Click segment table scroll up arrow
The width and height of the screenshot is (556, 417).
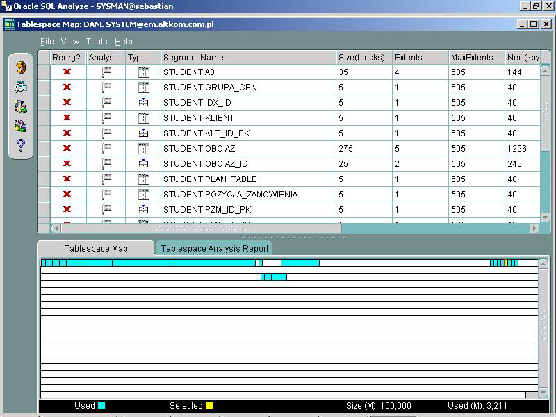point(546,71)
